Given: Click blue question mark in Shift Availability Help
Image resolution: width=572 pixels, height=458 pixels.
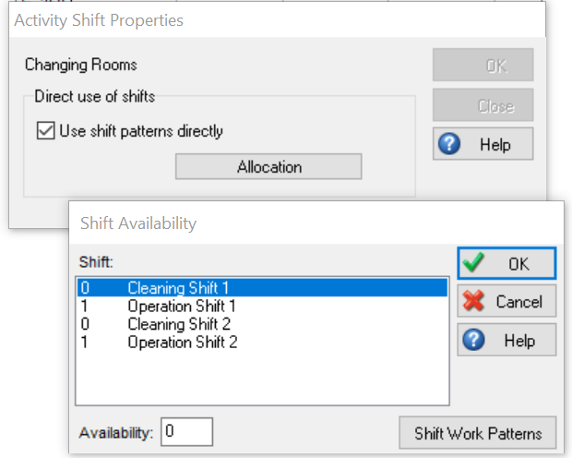Looking at the screenshot, I should tap(473, 340).
